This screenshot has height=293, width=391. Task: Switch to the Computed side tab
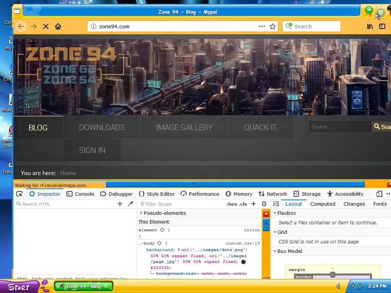tap(323, 204)
